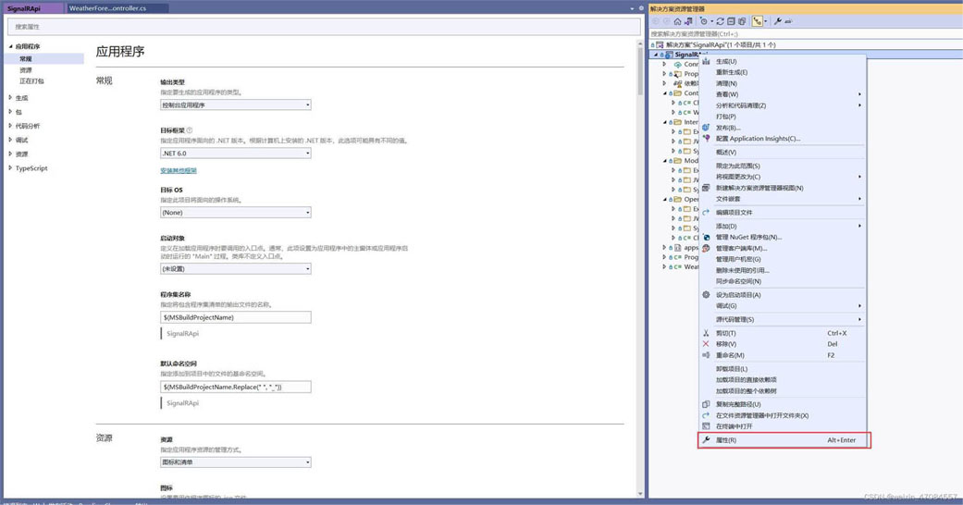
Task: Click the 程序集名称 text input field
Action: (x=235, y=317)
